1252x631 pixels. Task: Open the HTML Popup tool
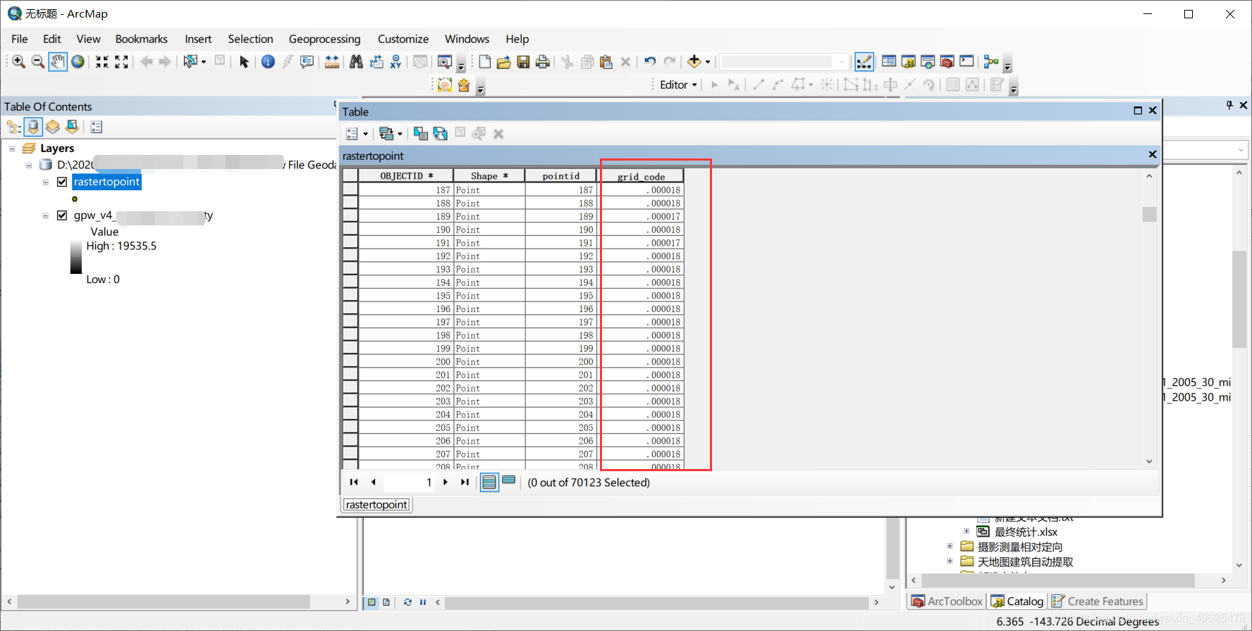307,62
